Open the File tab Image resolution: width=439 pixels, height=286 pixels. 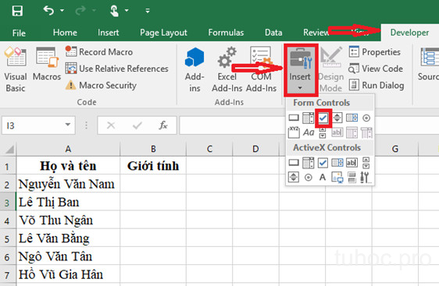pyautogui.click(x=19, y=33)
